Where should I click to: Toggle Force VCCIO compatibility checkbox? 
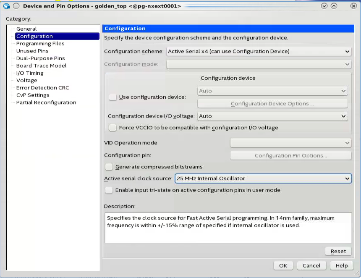coord(112,128)
